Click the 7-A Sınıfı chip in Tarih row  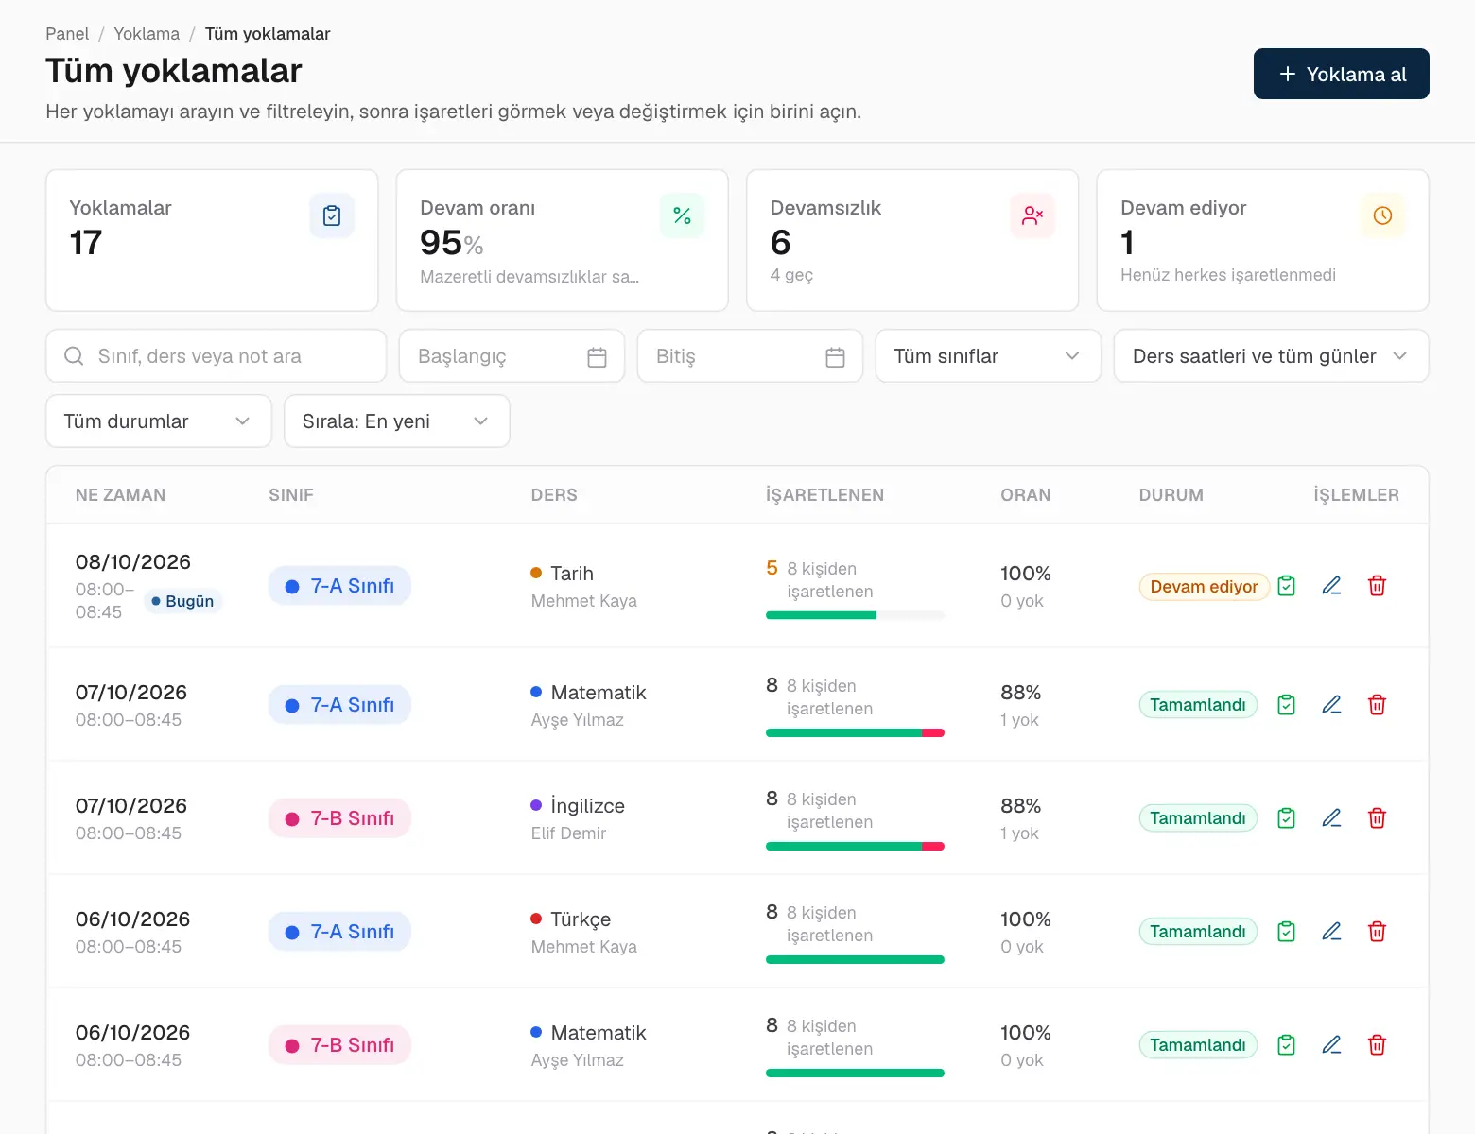339,586
